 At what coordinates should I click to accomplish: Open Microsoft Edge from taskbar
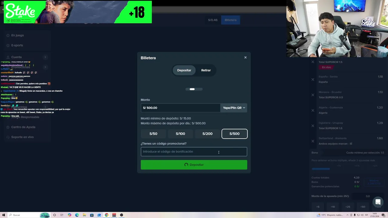tap(77, 215)
